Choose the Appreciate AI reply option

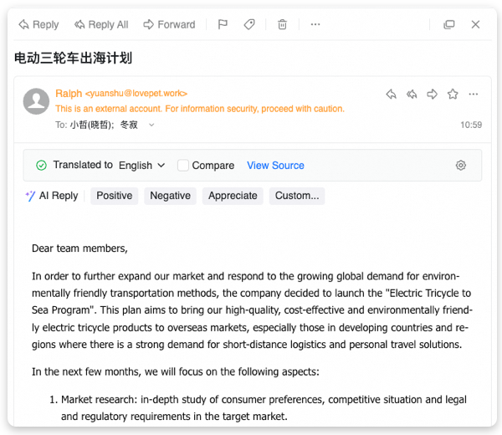233,196
